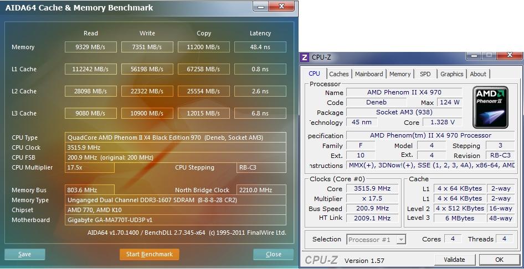Click the Memory Bus value 803.6 MHz
524x269 pixels.
click(90, 190)
